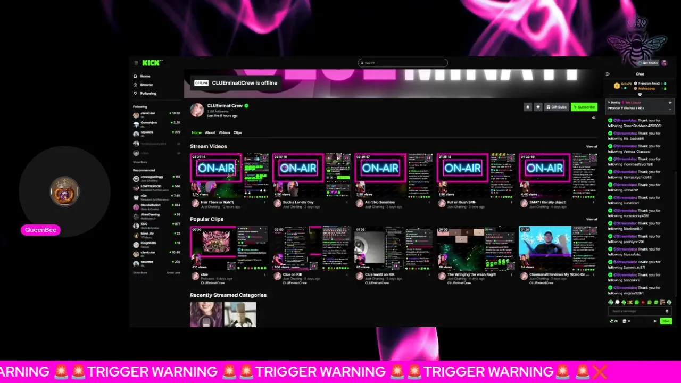Collapse Recommended list with Show Less
681x383 pixels.
tap(173, 272)
